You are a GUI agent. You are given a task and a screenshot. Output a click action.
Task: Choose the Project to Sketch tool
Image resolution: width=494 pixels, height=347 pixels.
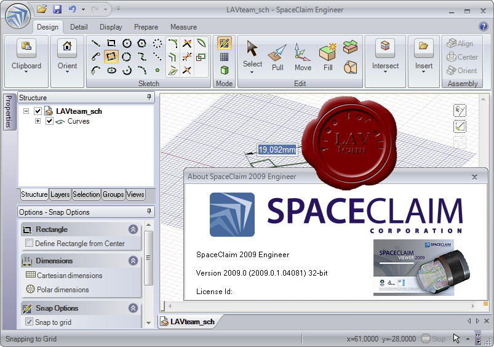coord(173,70)
